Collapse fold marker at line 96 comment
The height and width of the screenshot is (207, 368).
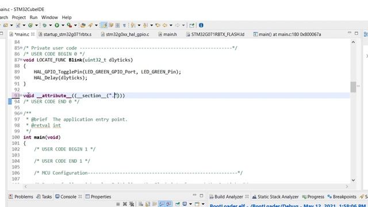click(21, 113)
